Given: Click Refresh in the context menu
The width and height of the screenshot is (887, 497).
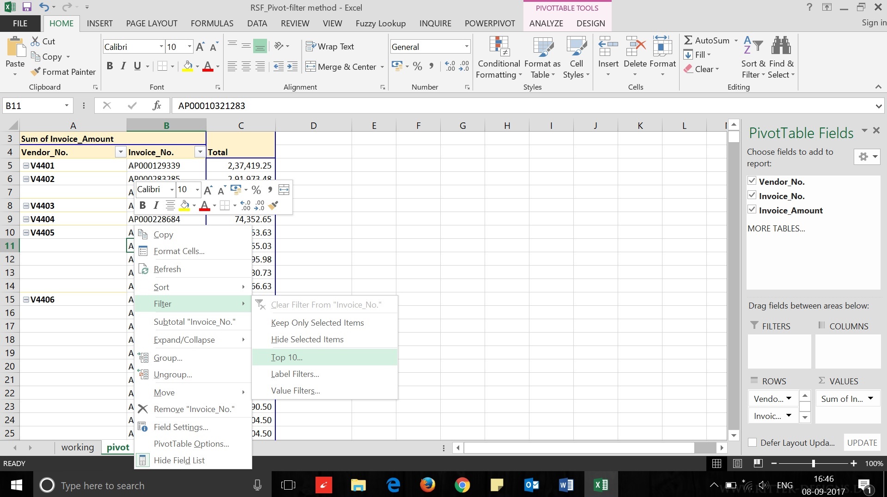Looking at the screenshot, I should (193, 269).
